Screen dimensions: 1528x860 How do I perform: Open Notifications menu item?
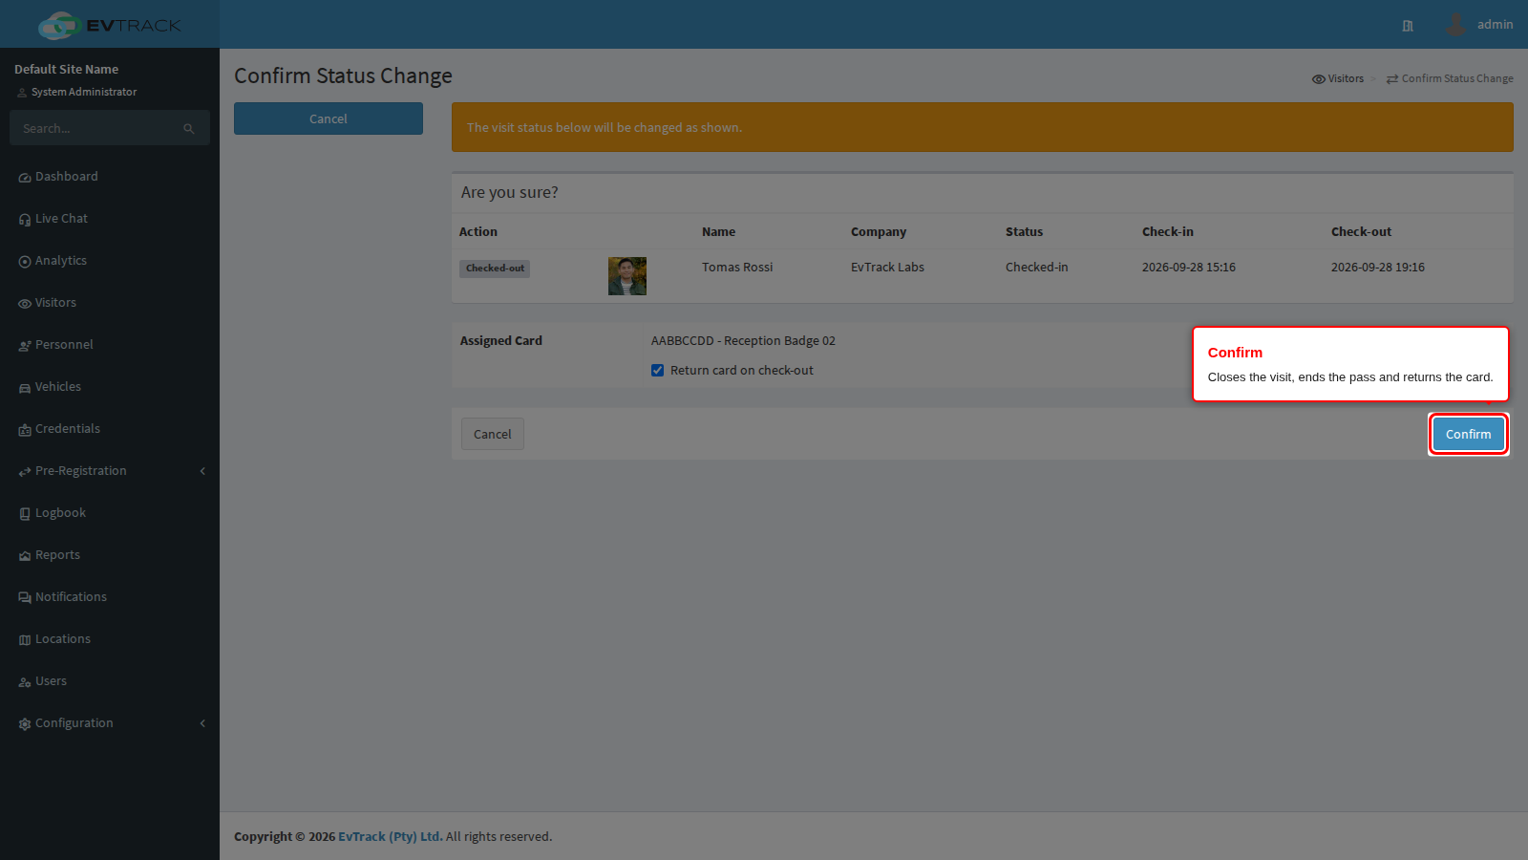pos(110,597)
